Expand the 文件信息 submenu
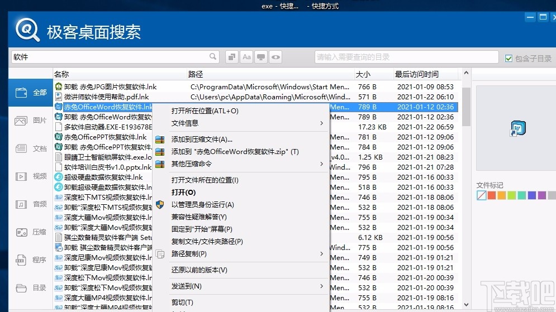The width and height of the screenshot is (556, 312). pyautogui.click(x=241, y=123)
